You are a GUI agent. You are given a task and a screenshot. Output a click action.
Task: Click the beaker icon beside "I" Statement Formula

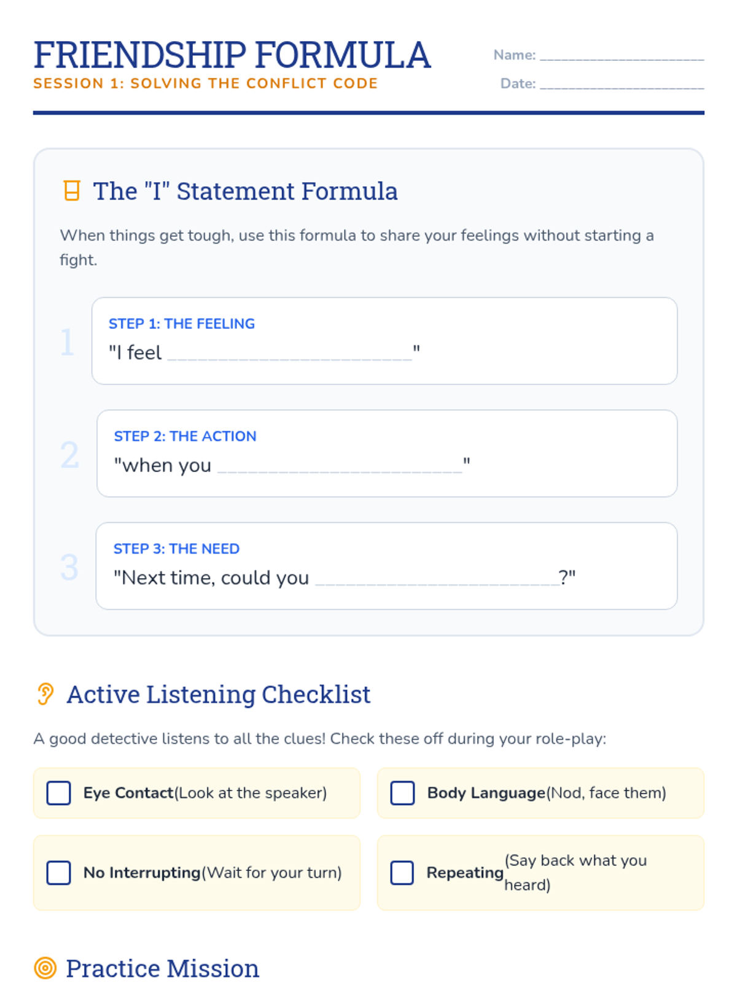pos(72,191)
